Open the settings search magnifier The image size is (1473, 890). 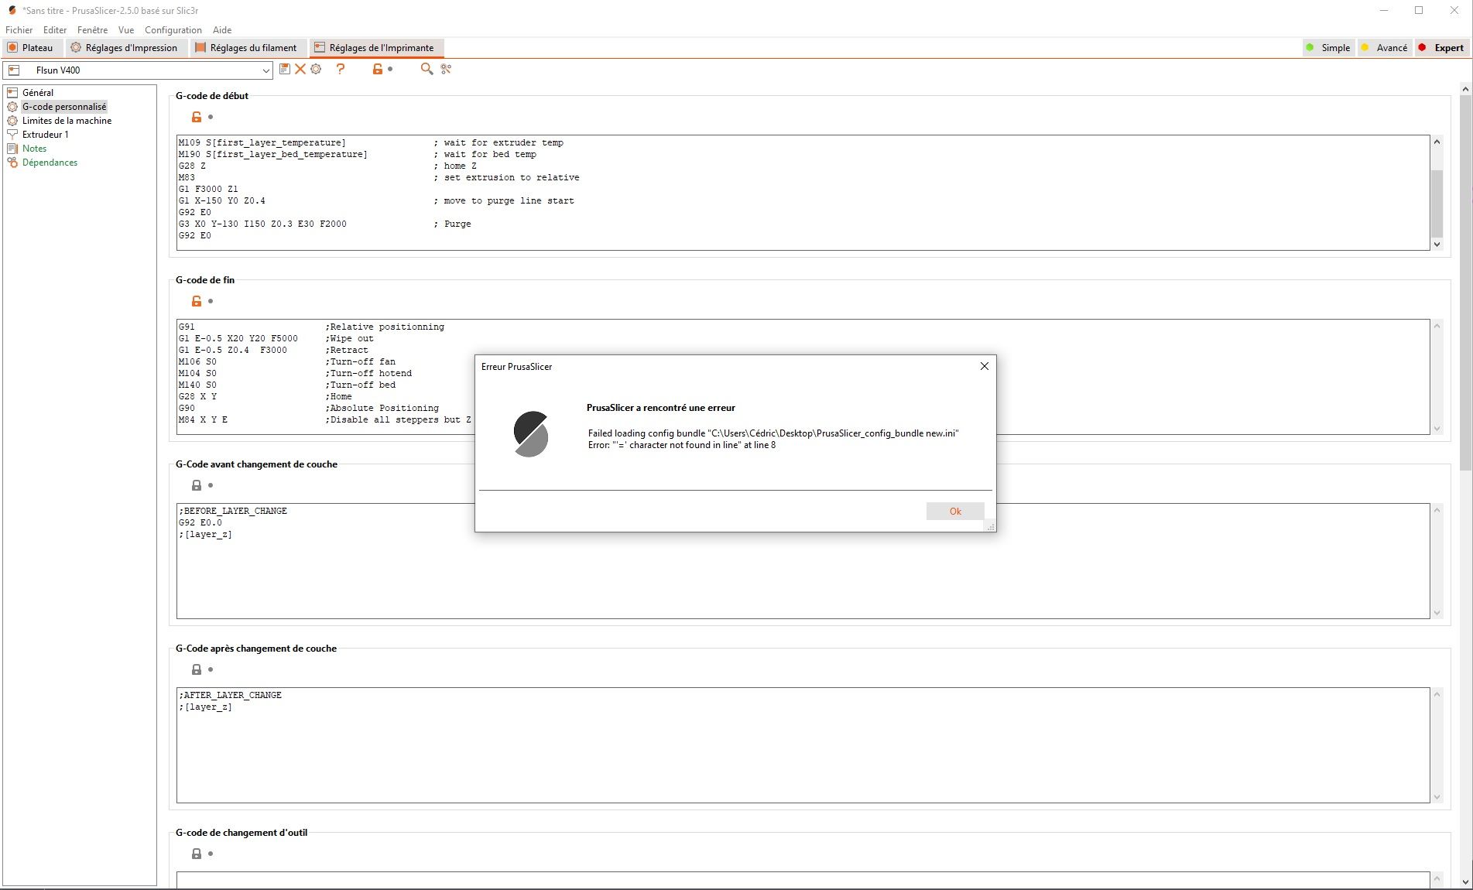pos(426,69)
